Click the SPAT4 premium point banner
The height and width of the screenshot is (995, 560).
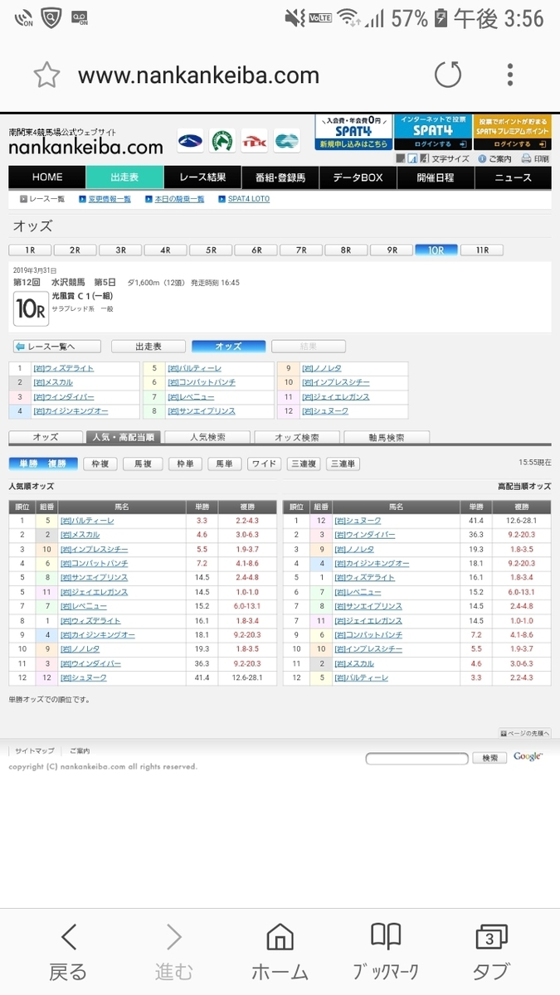click(512, 132)
